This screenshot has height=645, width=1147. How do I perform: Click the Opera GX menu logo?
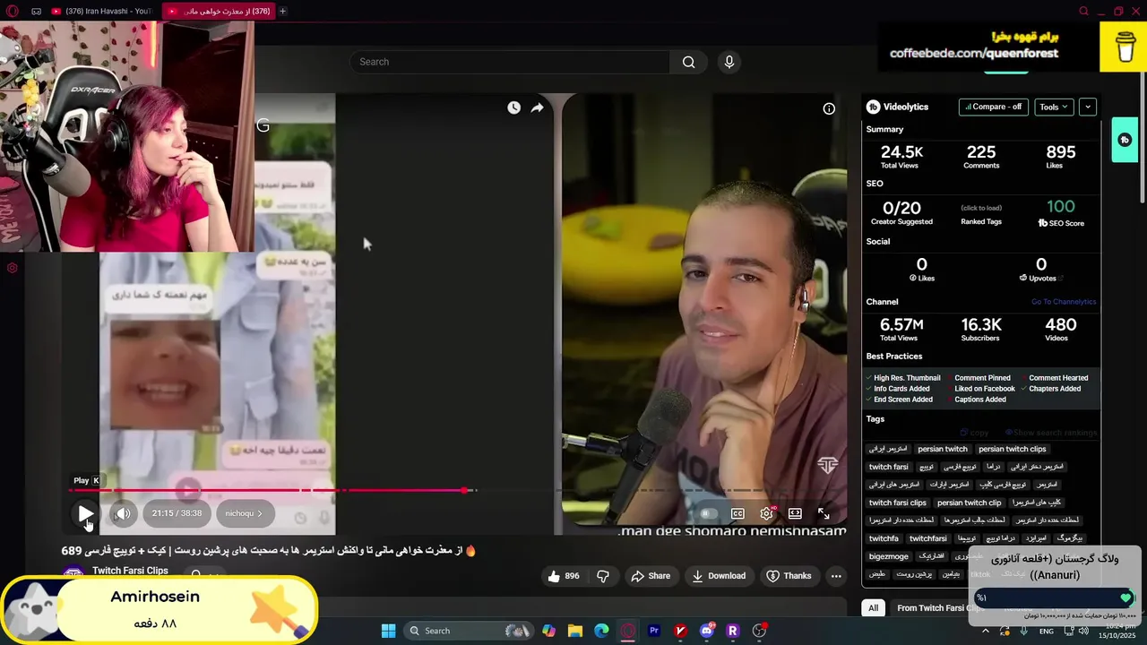(12, 11)
